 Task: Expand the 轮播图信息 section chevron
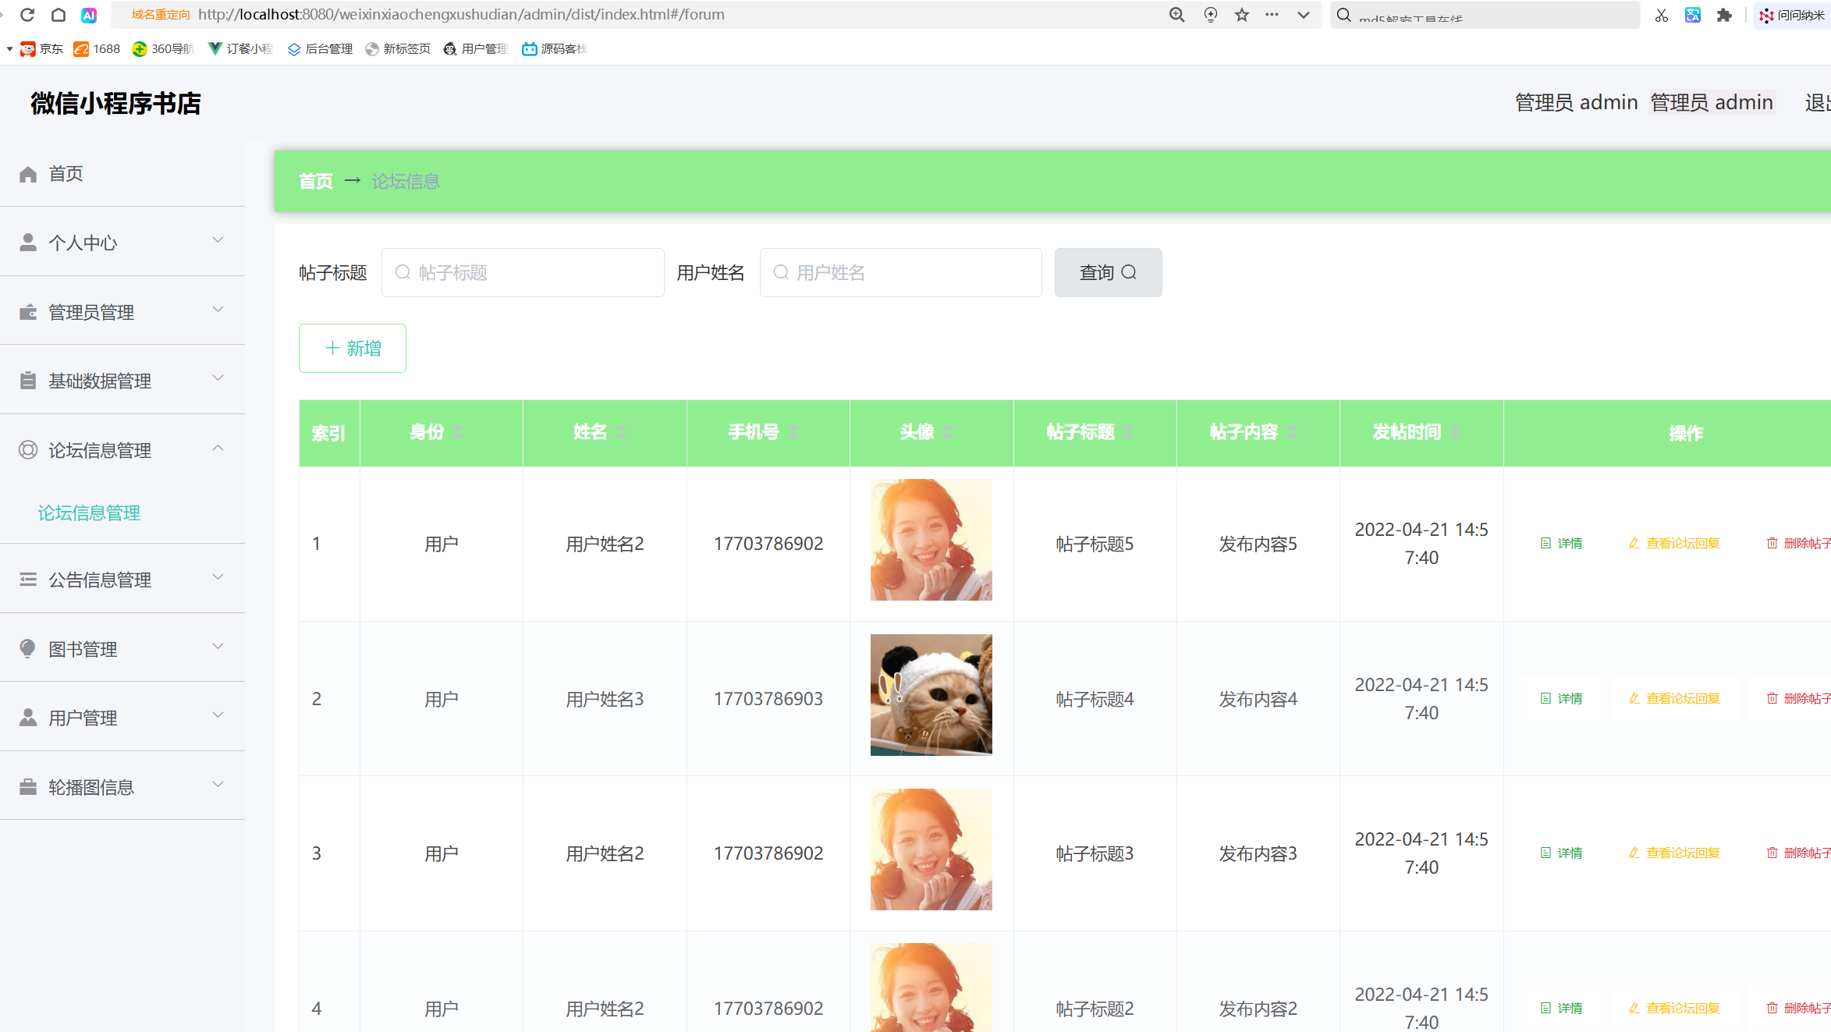[x=218, y=785]
